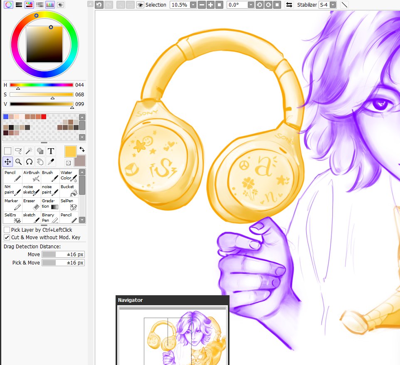Choose the noise sketch brush

(31, 190)
